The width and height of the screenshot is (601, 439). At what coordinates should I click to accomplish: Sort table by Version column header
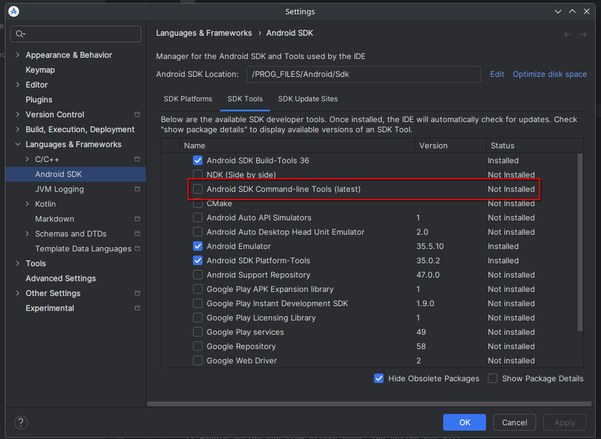coord(450,146)
